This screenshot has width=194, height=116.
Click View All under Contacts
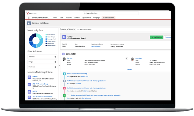point(129,69)
